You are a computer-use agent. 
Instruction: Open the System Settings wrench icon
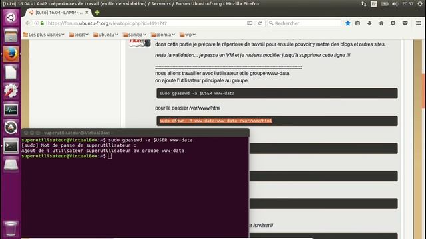click(11, 91)
